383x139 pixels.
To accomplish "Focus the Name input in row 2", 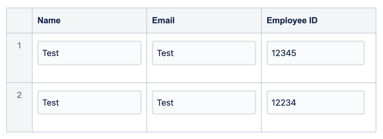I will point(89,102).
